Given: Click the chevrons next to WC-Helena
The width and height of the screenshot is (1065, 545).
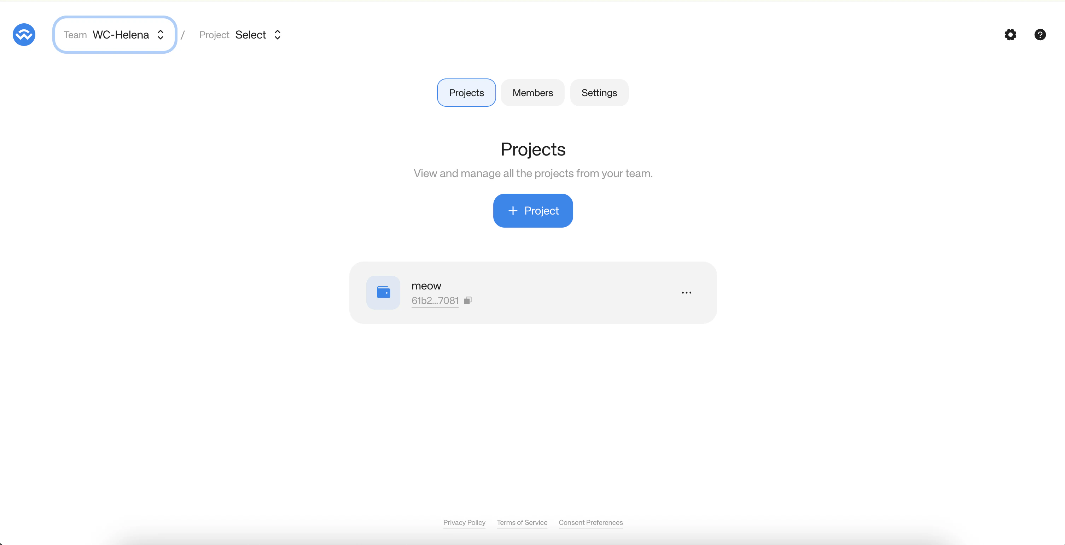Looking at the screenshot, I should [x=161, y=35].
